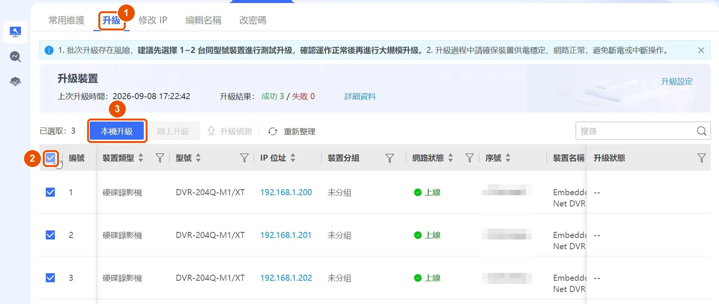Image resolution: width=719 pixels, height=304 pixels.
Task: Click the 重新整理 button
Action: pos(292,131)
